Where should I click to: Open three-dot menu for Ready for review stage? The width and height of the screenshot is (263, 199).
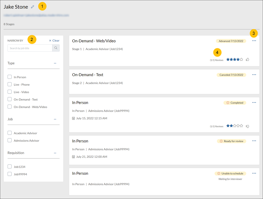(254, 141)
